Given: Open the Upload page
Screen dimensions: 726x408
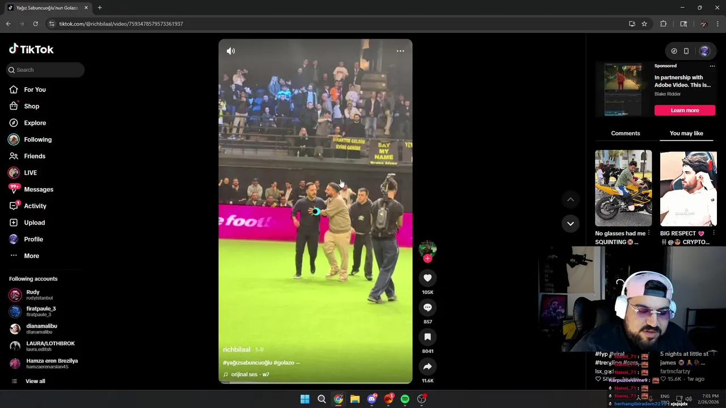Looking at the screenshot, I should pos(34,223).
